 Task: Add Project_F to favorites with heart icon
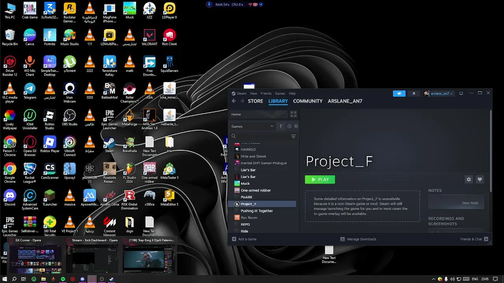480,179
